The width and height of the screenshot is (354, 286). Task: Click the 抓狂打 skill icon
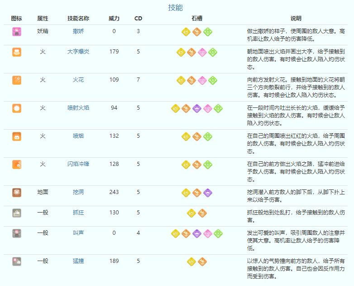tap(17, 213)
